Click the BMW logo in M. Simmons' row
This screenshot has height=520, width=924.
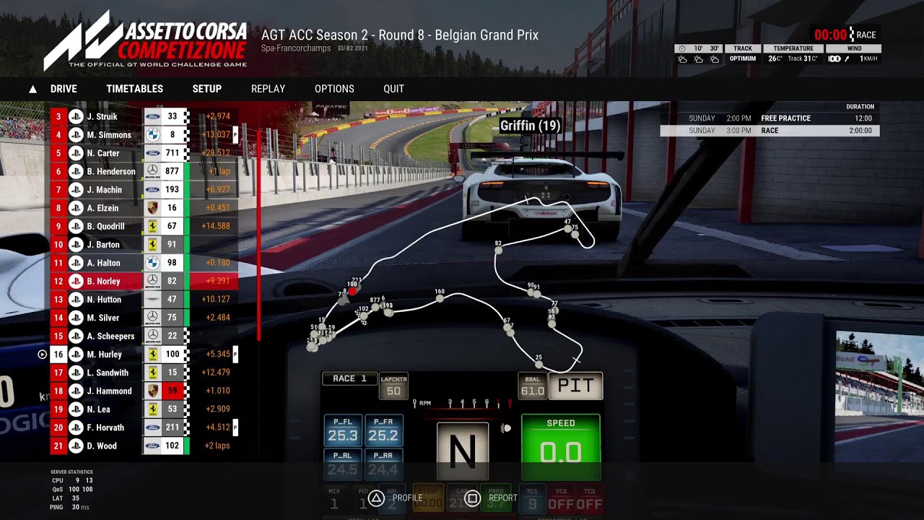coord(152,135)
